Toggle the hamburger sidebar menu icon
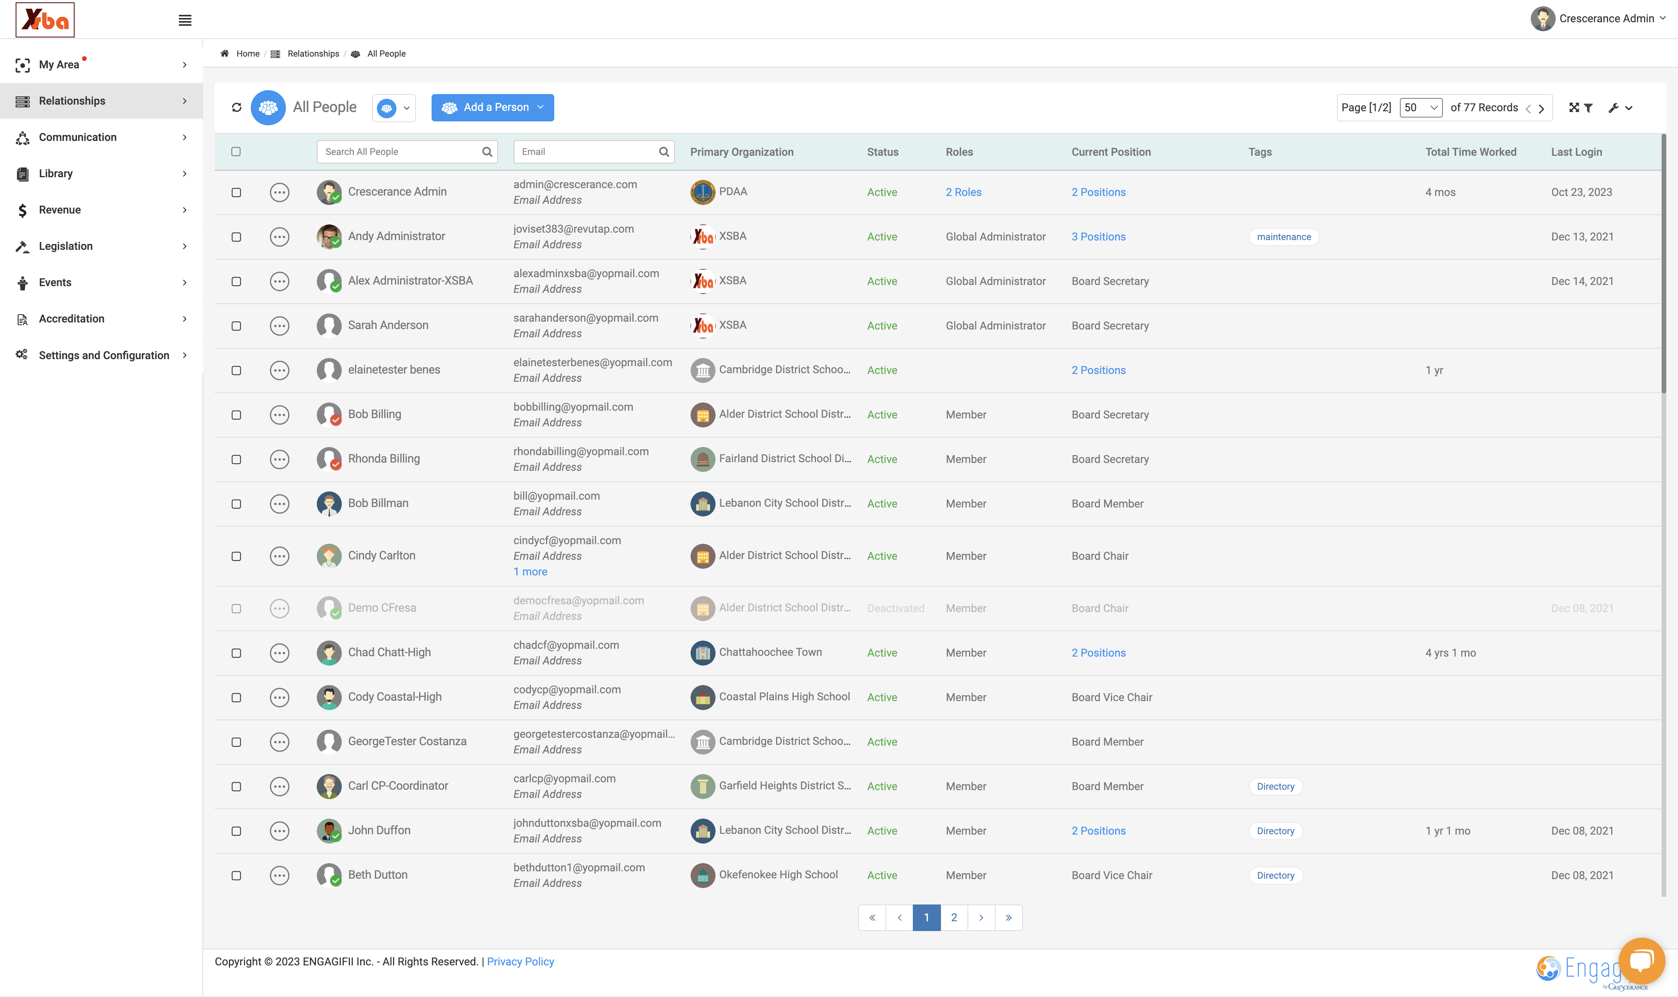This screenshot has height=997, width=1678. point(185,20)
